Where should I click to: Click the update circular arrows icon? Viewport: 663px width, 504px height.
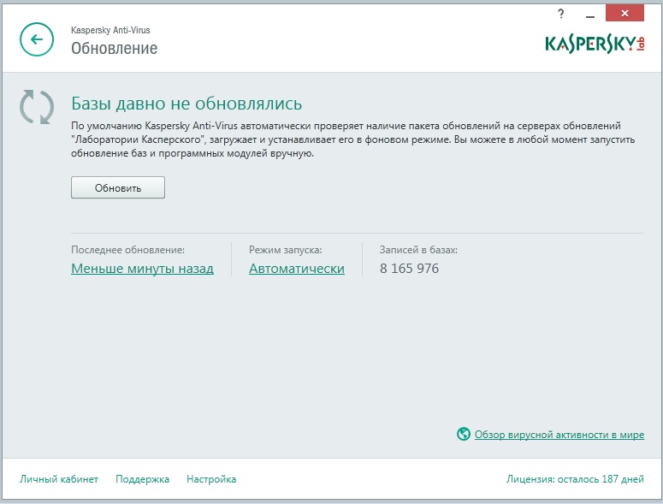click(x=37, y=107)
